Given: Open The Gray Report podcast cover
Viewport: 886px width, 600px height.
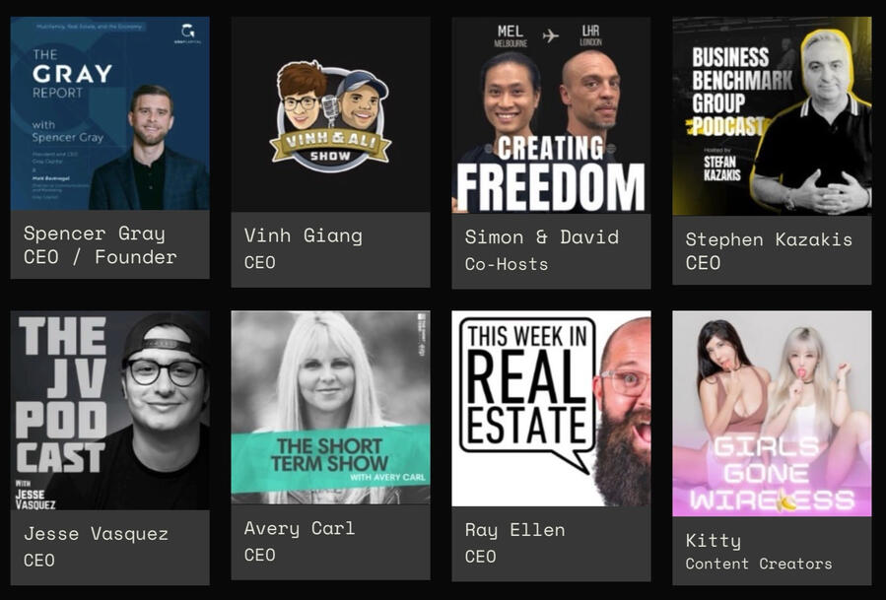Looking at the screenshot, I should coord(109,113).
